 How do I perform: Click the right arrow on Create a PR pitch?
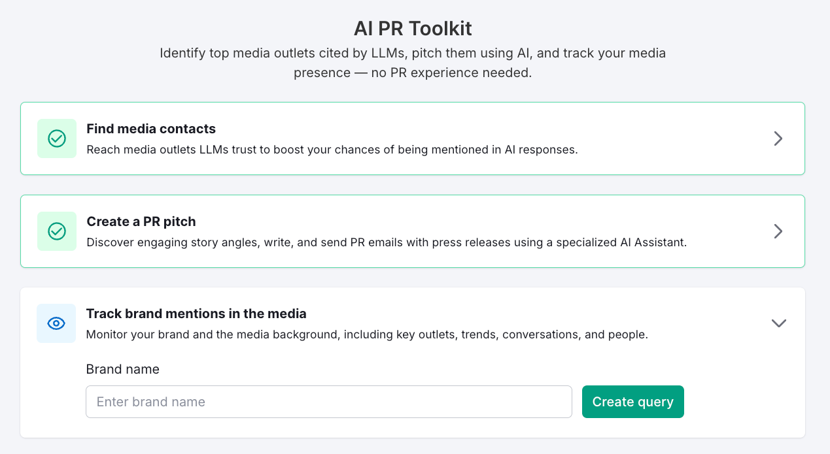[778, 231]
